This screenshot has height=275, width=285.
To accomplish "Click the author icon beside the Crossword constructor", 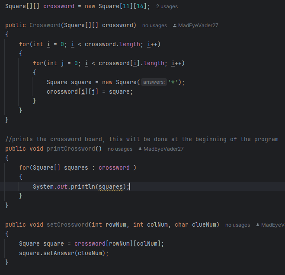I will tap(175, 25).
